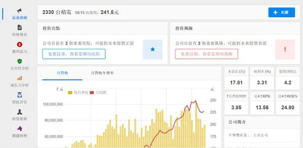303x148 pixels.
Task: Open 價值評估 sidebar label
Action: pos(20,102)
